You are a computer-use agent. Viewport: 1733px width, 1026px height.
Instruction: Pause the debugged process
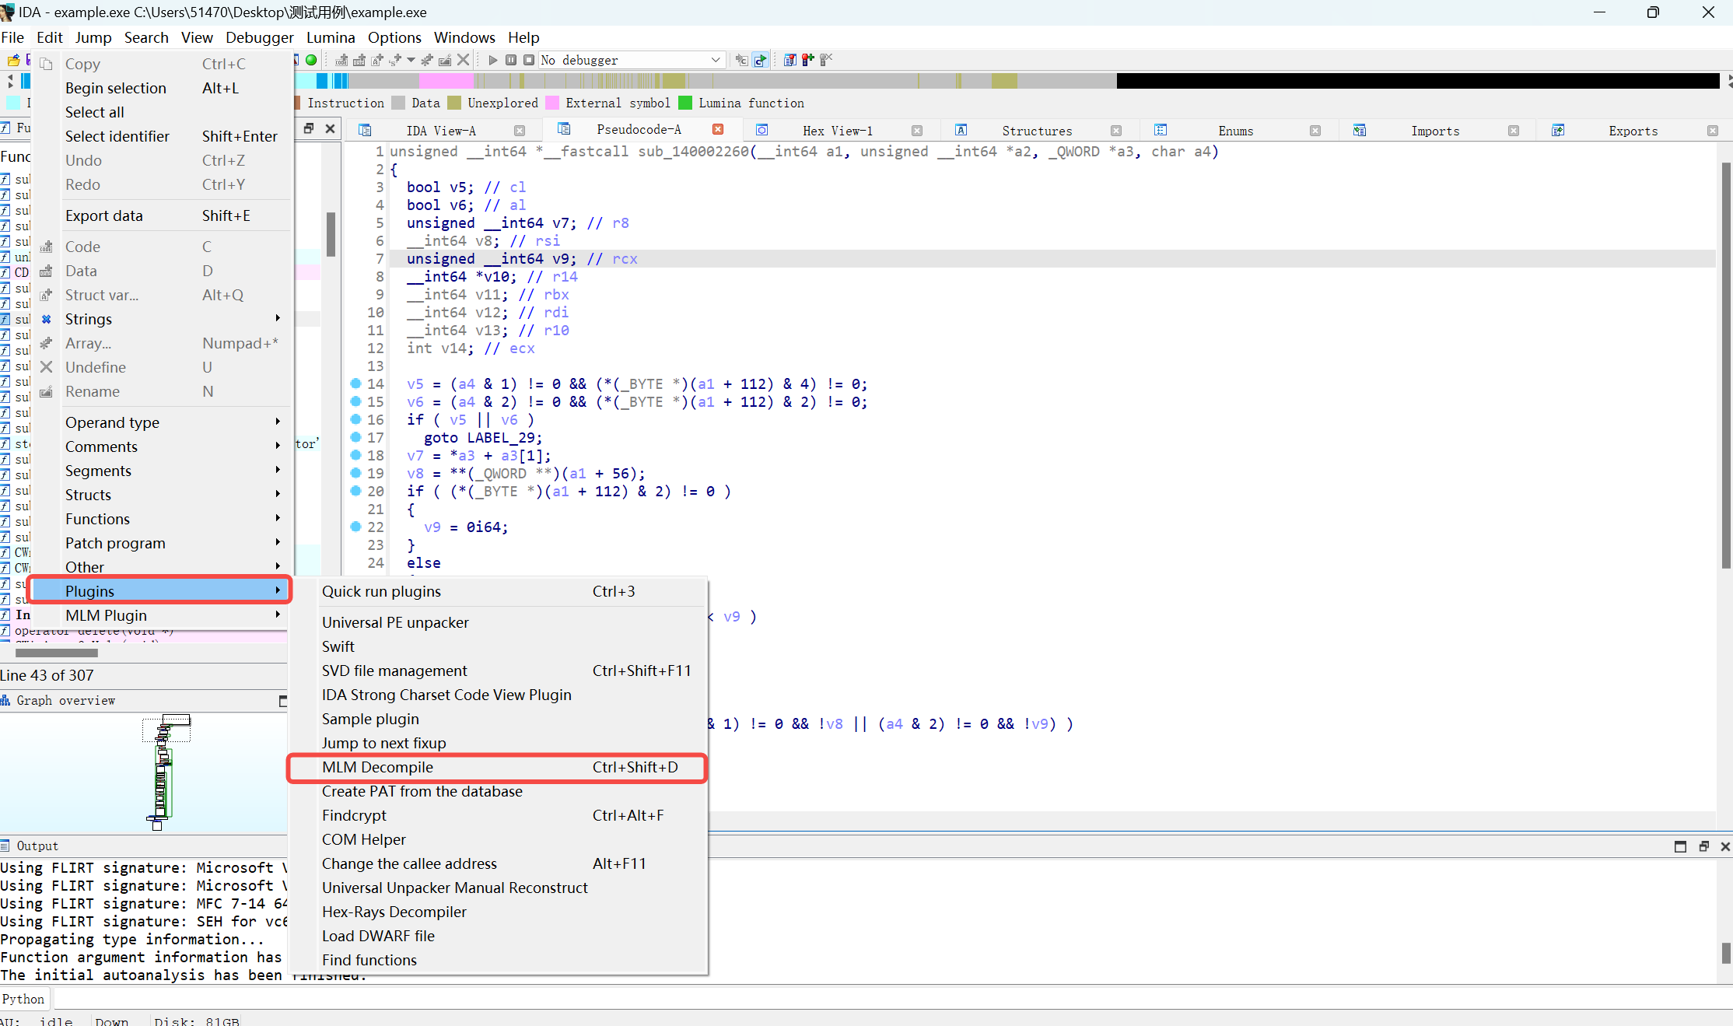click(511, 60)
